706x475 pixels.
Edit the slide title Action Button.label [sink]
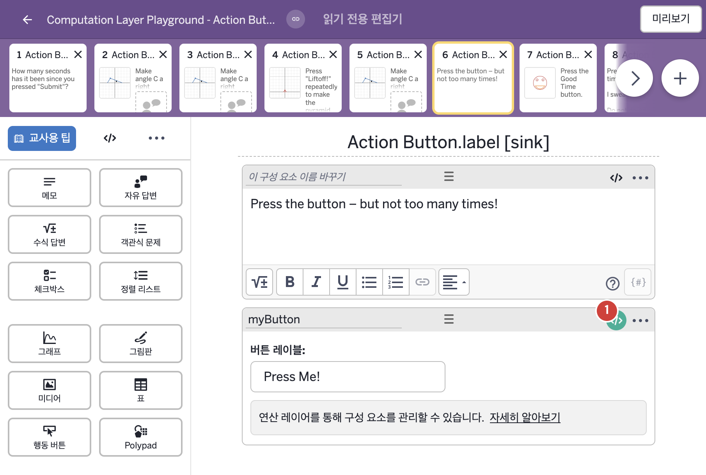coord(449,142)
